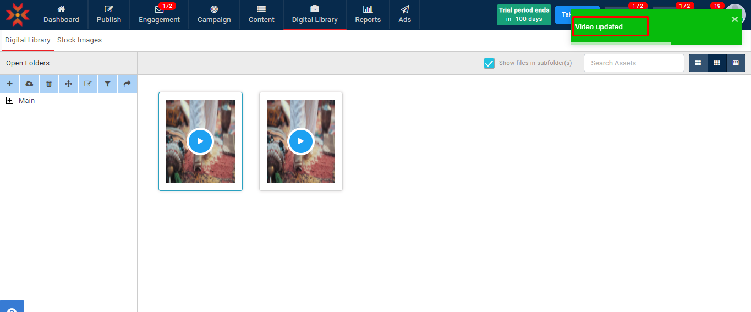Open the Reports menu
Image resolution: width=751 pixels, height=312 pixels.
[x=368, y=14]
